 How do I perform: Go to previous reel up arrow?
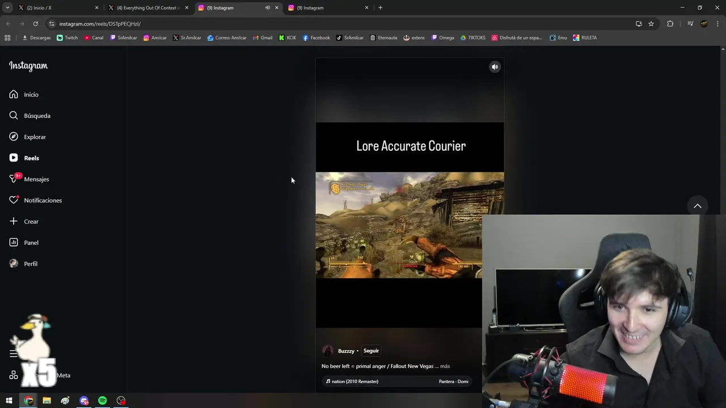tap(698, 206)
